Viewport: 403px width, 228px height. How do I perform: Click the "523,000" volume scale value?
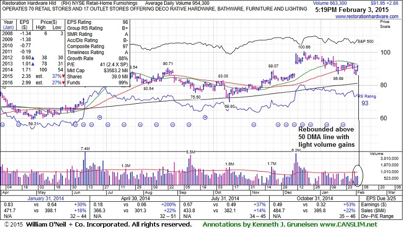pyautogui.click(x=391, y=178)
